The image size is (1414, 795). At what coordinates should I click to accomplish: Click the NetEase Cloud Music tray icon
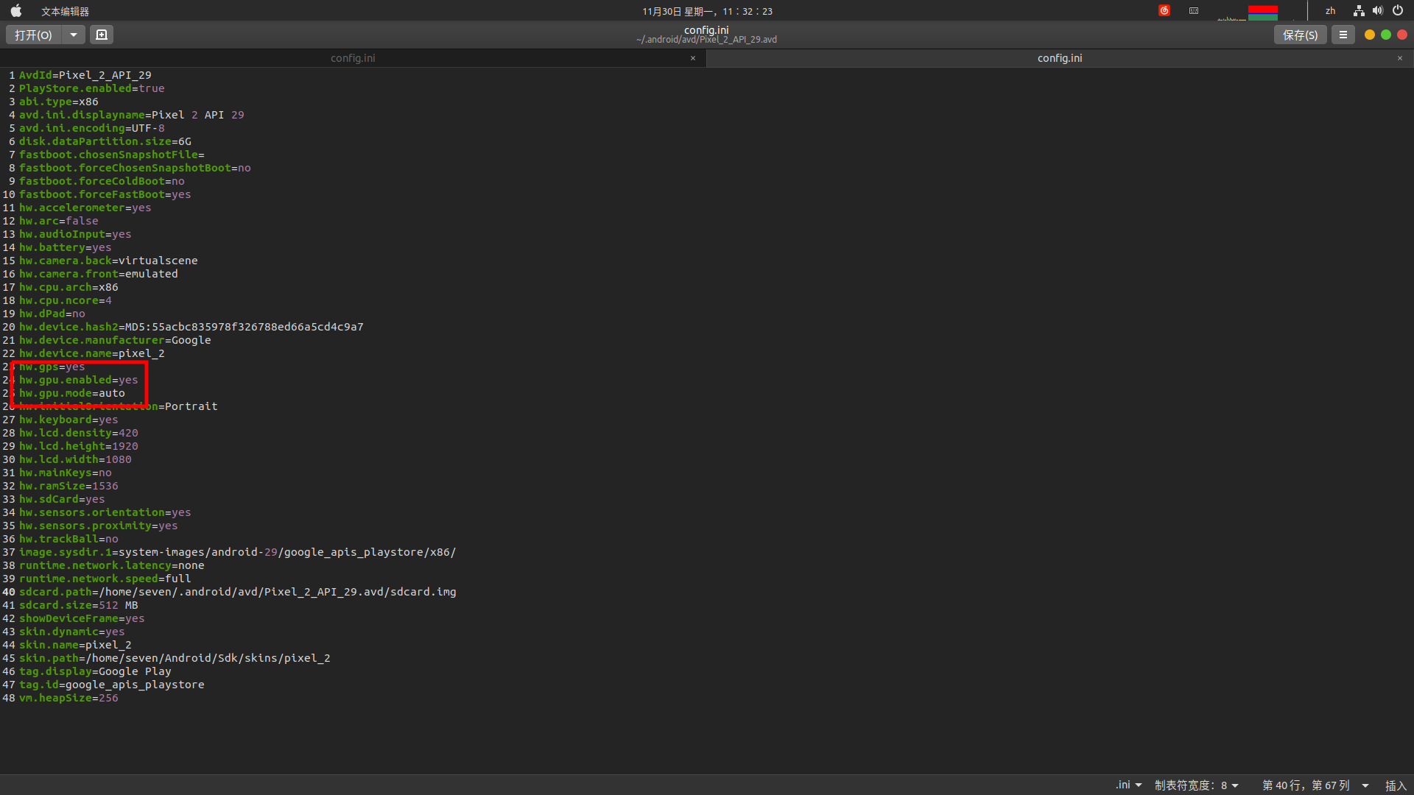click(1164, 10)
